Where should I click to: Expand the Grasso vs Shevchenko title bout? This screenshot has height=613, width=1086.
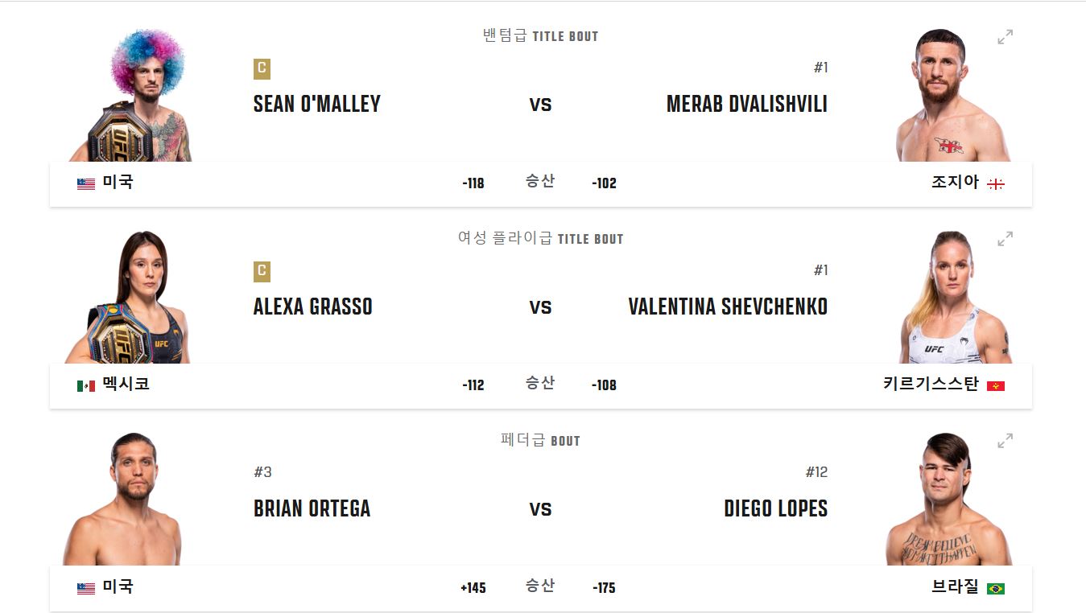click(1003, 238)
